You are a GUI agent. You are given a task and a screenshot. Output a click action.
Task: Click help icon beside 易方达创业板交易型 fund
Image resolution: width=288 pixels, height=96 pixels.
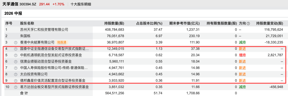click(x=16, y=87)
